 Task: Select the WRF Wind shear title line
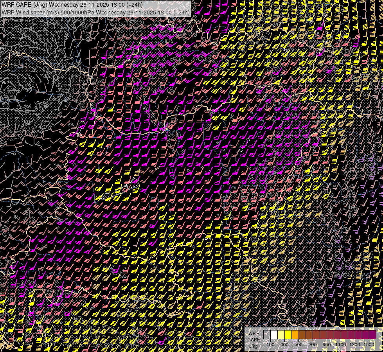[96, 12]
